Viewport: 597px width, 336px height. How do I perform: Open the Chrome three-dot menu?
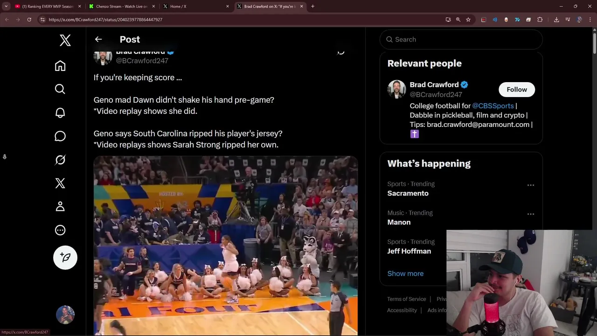click(590, 20)
